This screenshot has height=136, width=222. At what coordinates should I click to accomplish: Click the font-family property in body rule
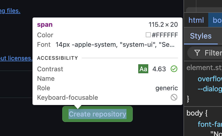[x=210, y=124]
